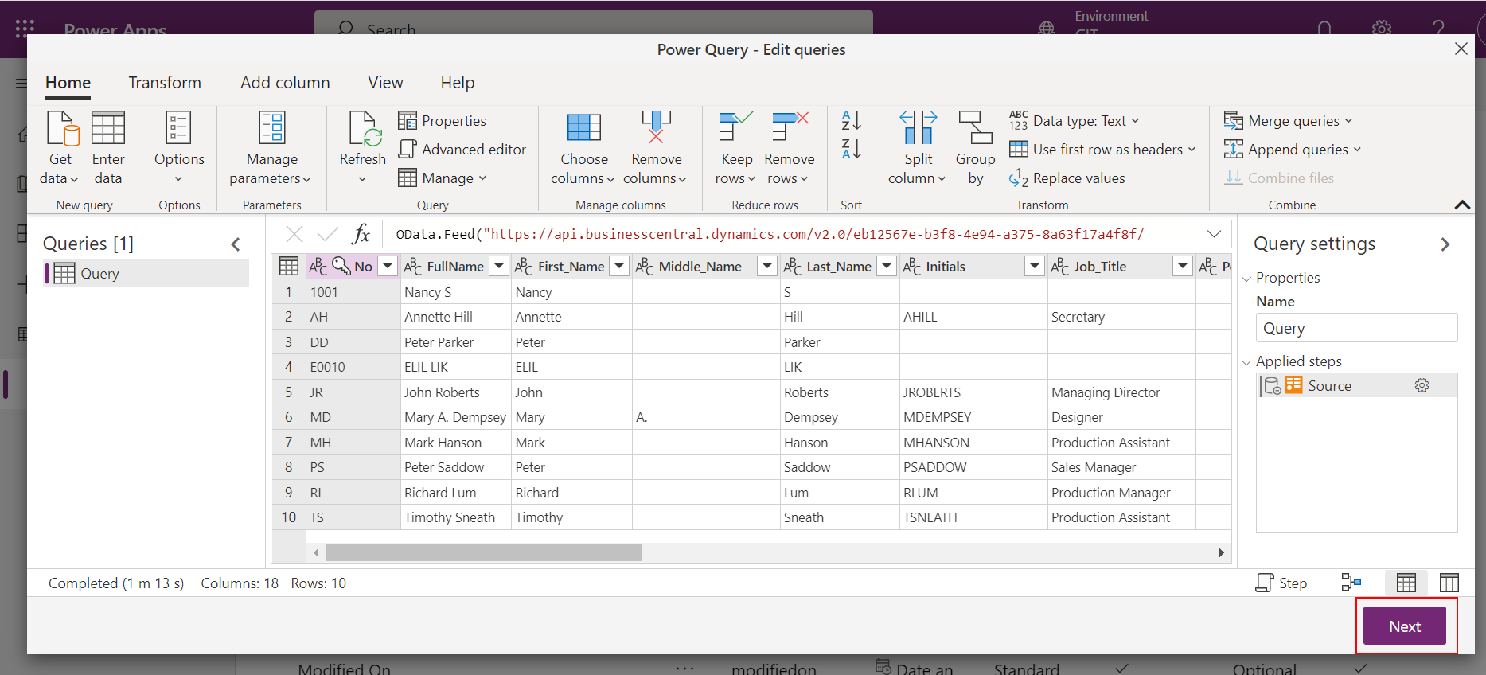
Task: Select row 10 header number
Action: coord(288,517)
